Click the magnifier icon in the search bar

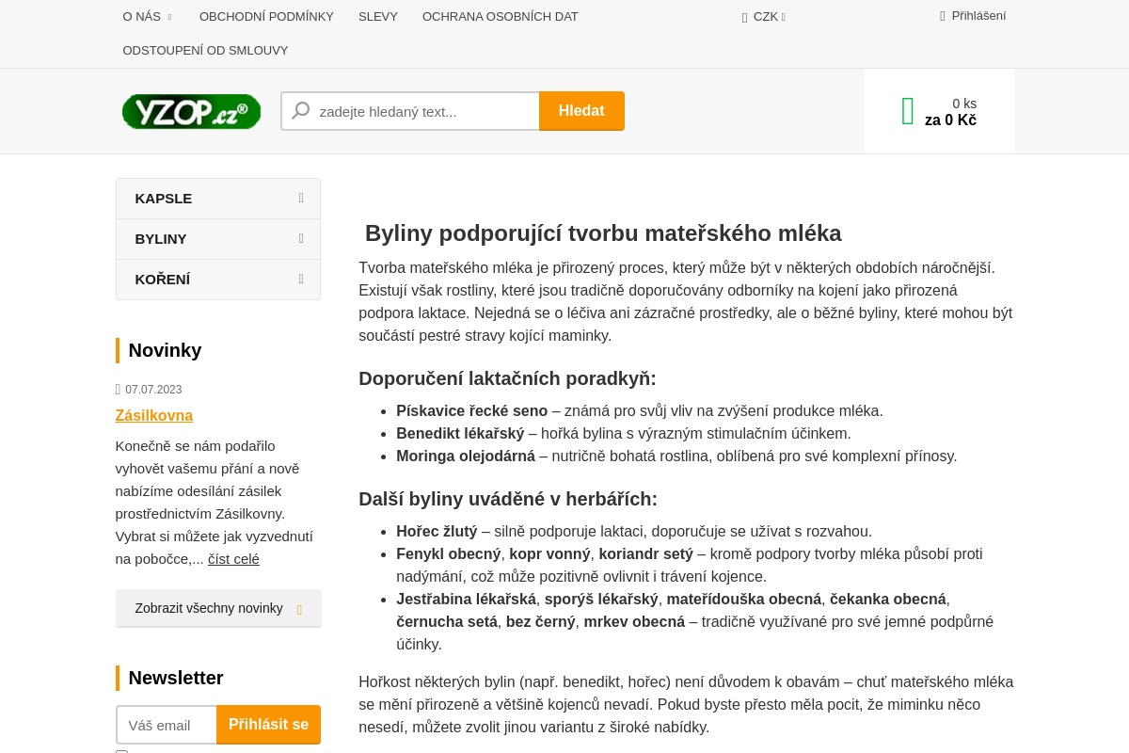coord(299,110)
